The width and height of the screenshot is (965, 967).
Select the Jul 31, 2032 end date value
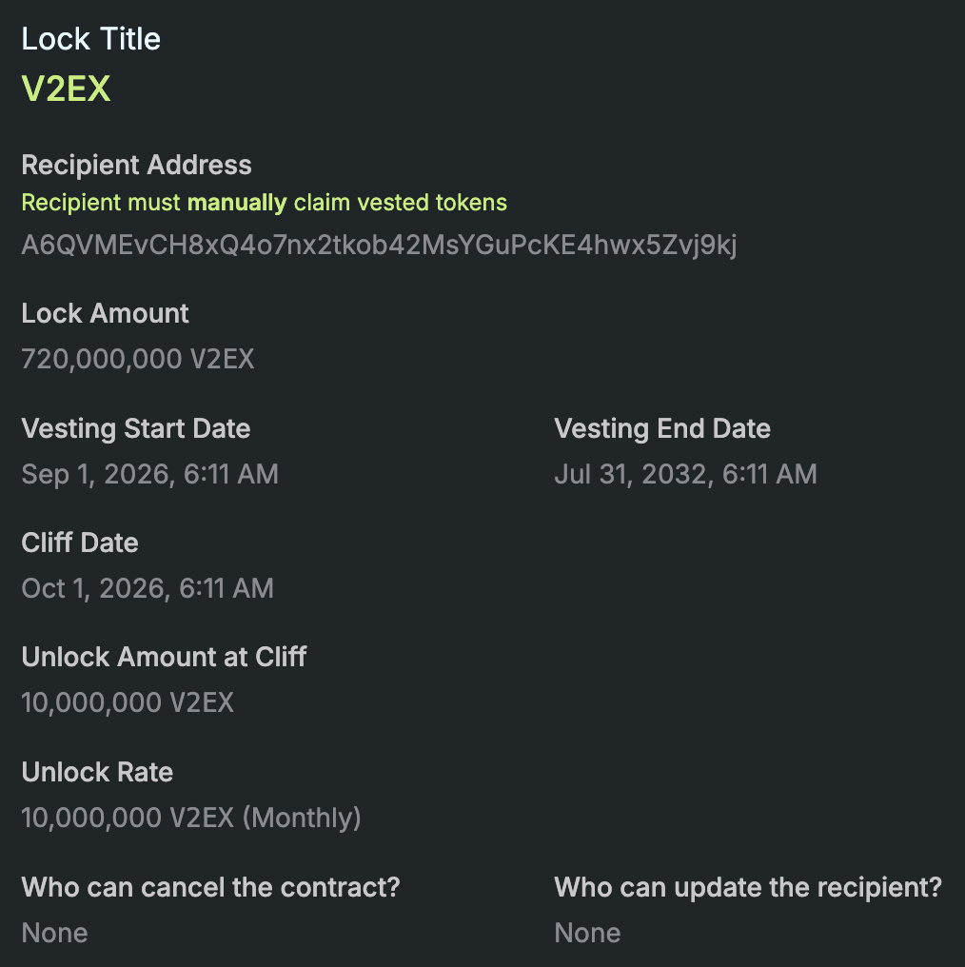point(685,474)
